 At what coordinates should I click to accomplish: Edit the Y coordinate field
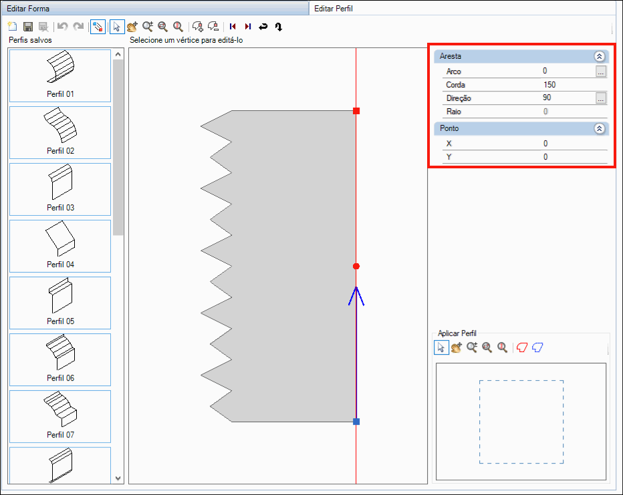(574, 157)
